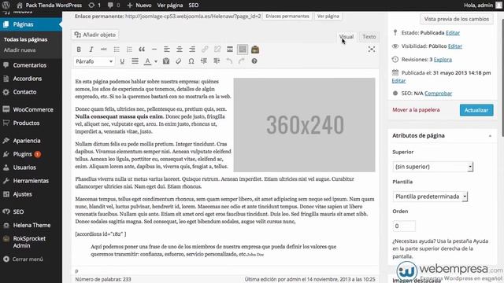The image size is (504, 283).
Task: Open Páginas in the sidebar
Action: [x=31, y=24]
